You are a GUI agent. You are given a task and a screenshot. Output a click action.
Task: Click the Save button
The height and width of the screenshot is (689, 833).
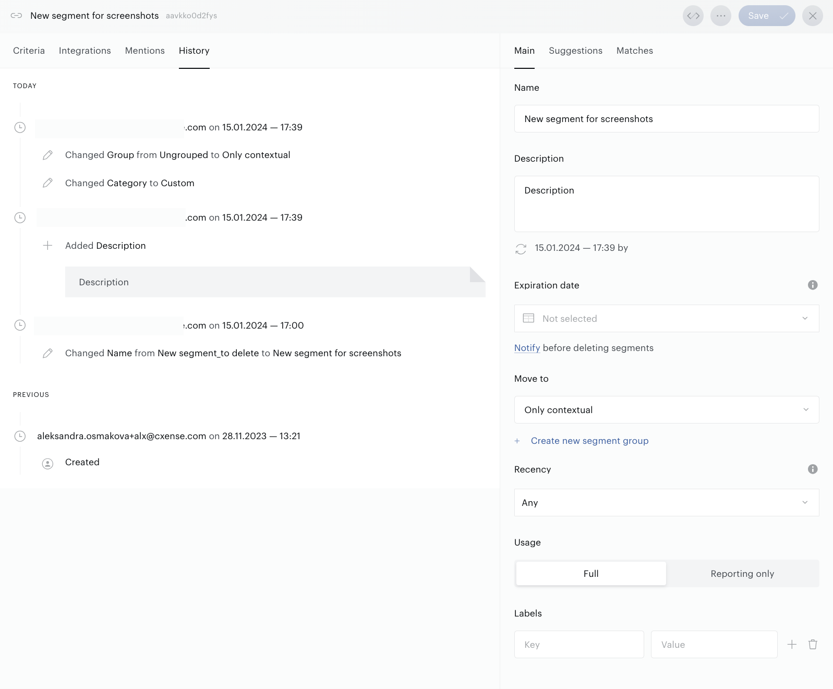point(767,16)
